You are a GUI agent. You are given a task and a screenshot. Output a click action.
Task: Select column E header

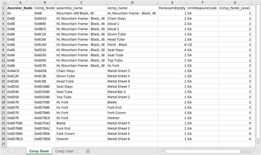[172, 3]
